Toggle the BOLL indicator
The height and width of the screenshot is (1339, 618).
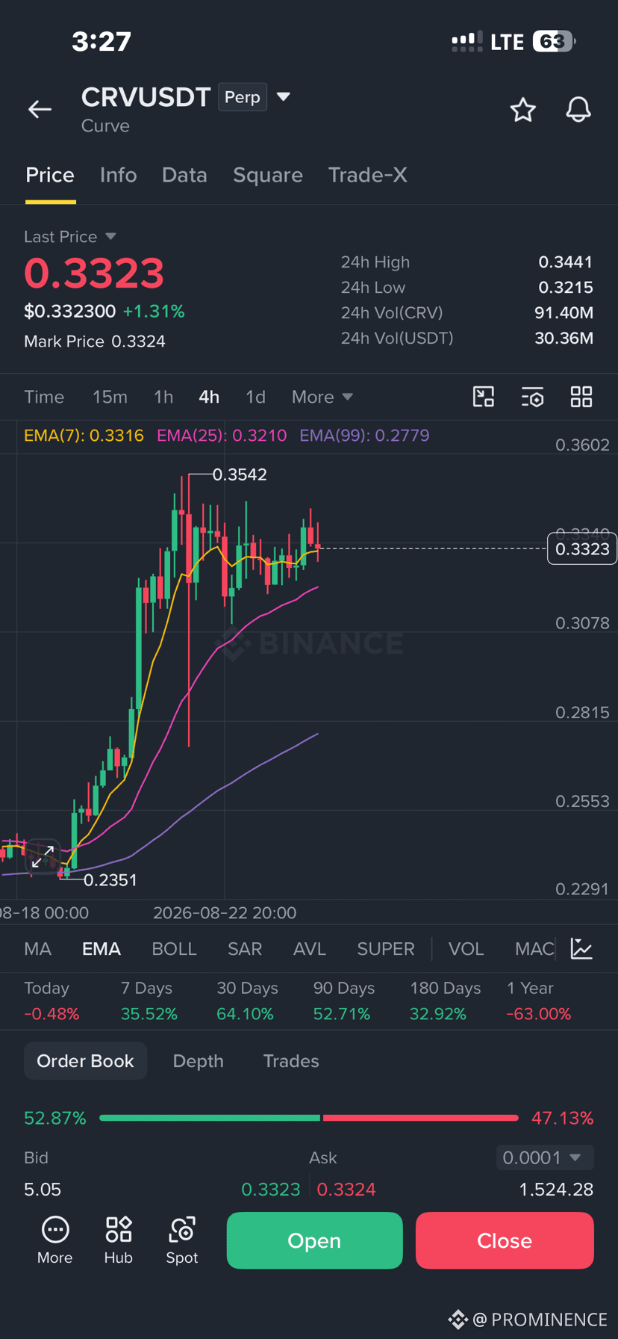pos(174,949)
